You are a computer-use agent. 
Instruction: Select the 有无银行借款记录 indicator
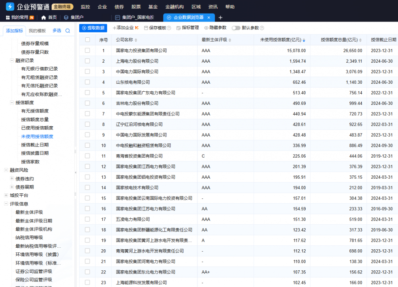click(39, 69)
